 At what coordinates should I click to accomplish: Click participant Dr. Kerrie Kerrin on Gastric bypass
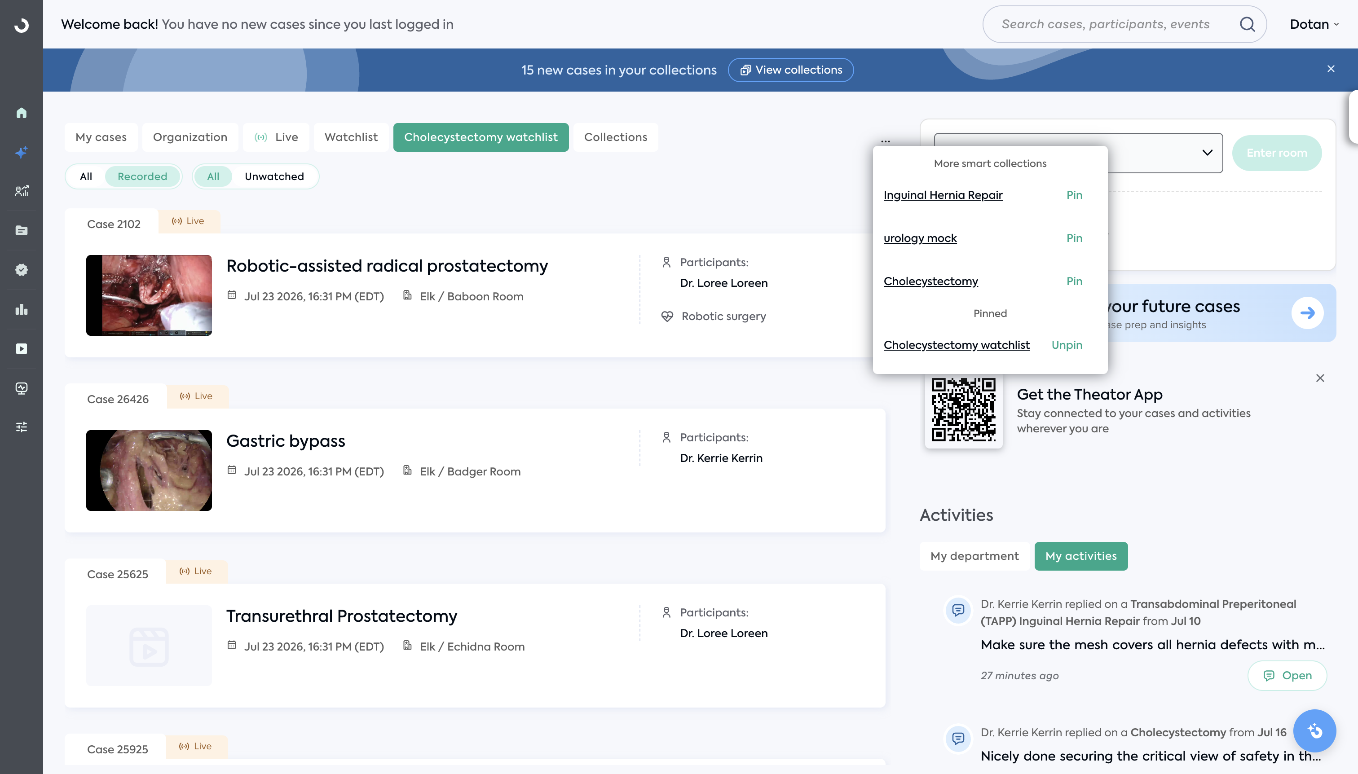721,458
